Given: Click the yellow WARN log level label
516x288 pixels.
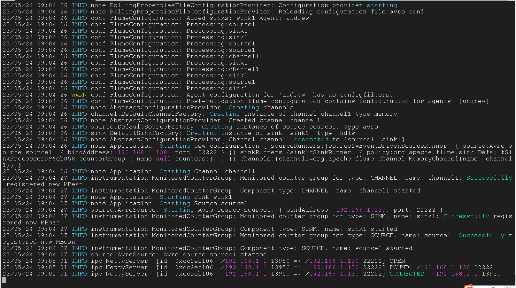Looking at the screenshot, I should [x=79, y=95].
